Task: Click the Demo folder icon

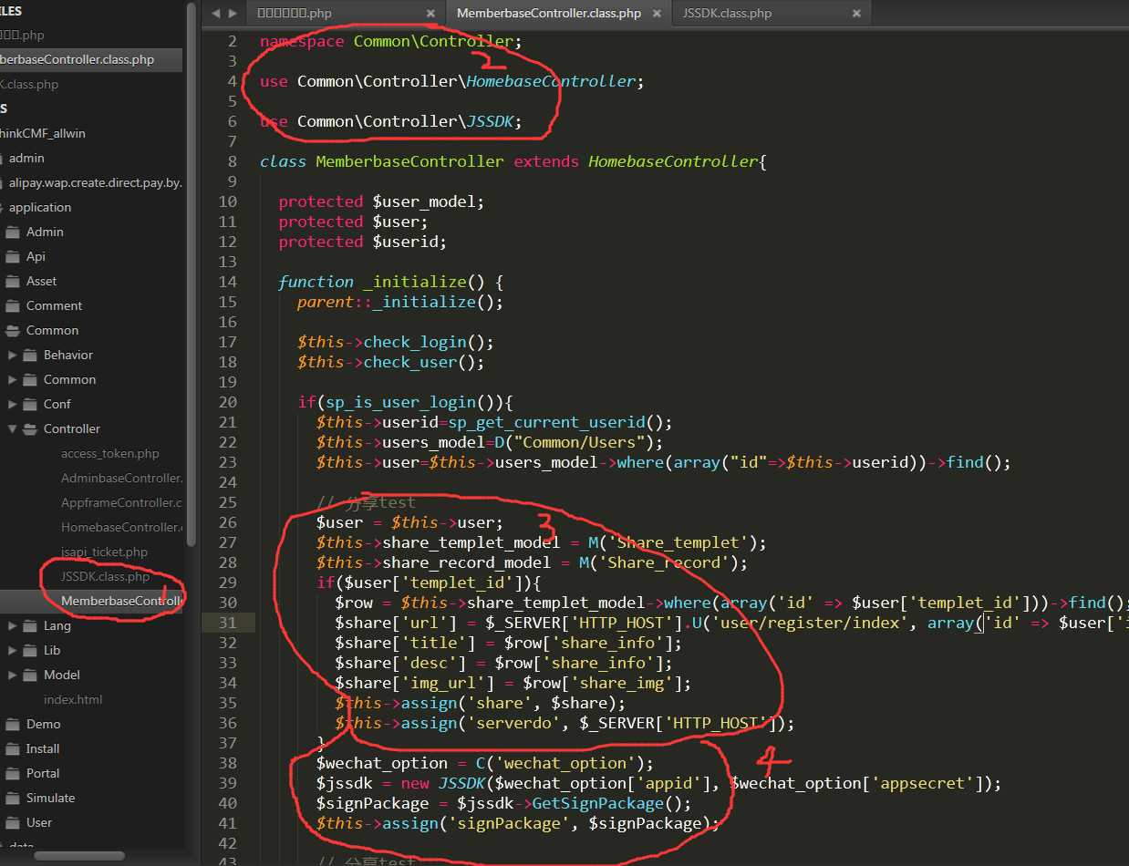Action: pos(12,725)
